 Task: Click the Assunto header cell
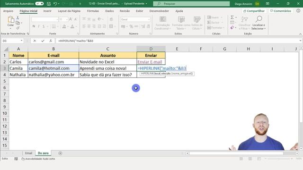(x=107, y=55)
